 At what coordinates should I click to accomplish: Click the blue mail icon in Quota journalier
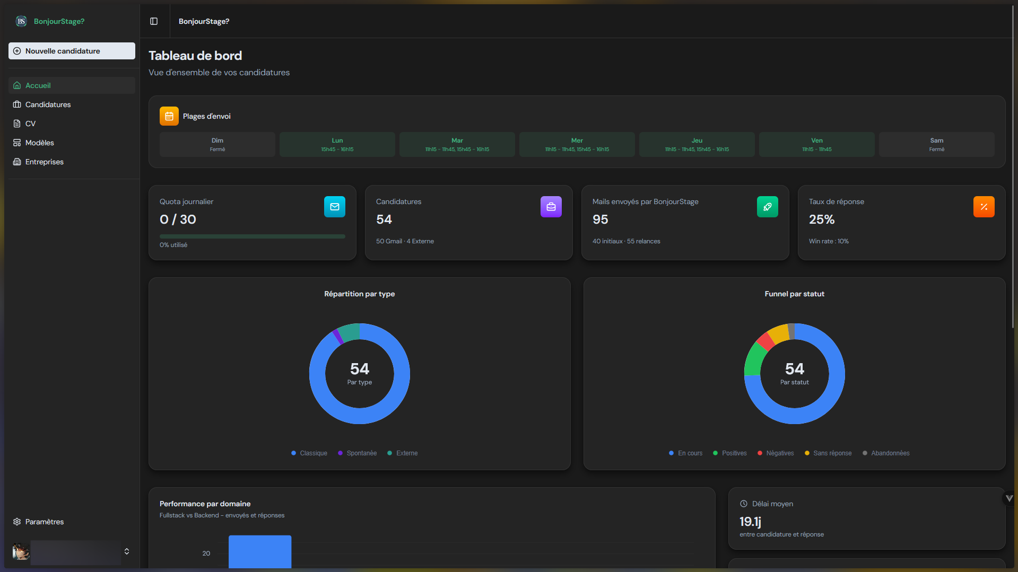coord(334,207)
